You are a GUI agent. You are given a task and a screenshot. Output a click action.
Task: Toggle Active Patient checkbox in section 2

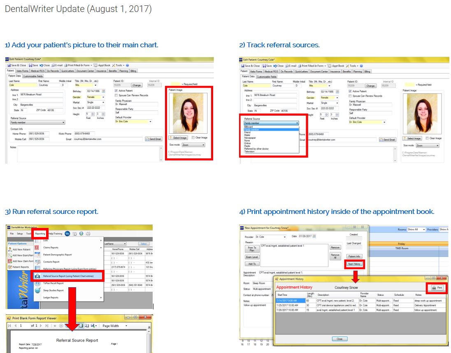350,91
